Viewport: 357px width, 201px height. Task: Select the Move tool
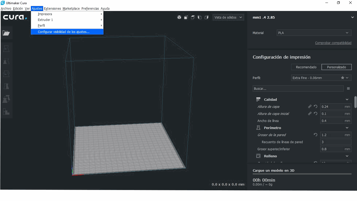tap(6, 48)
